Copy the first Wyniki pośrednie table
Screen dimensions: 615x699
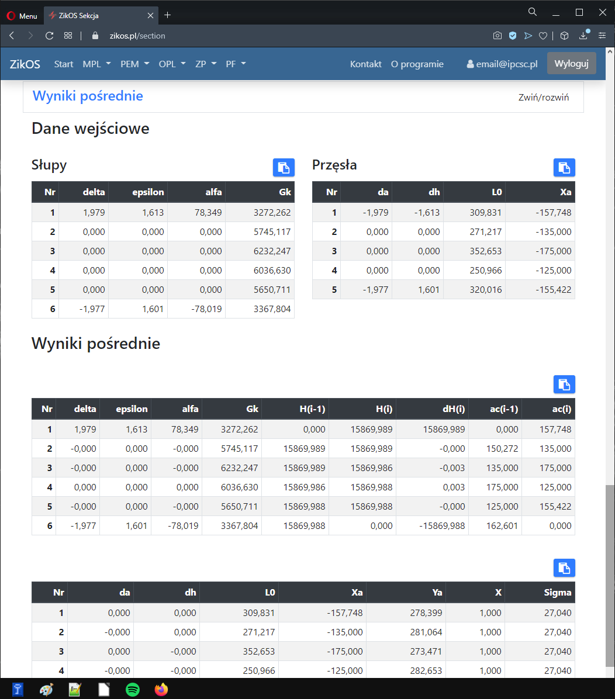[564, 385]
